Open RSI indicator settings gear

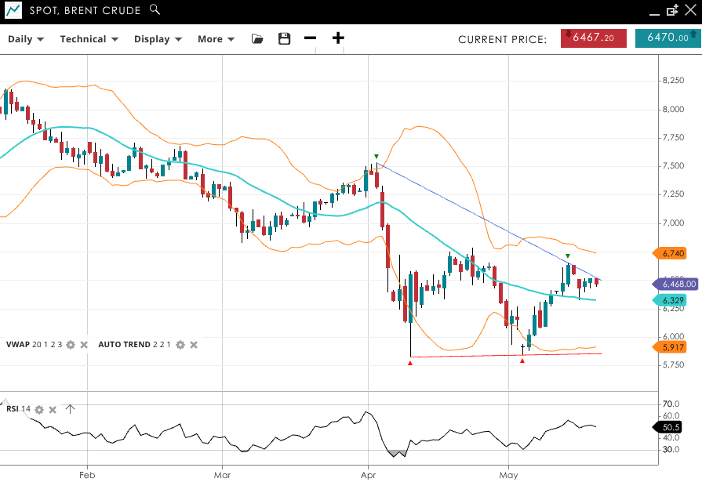coord(39,409)
